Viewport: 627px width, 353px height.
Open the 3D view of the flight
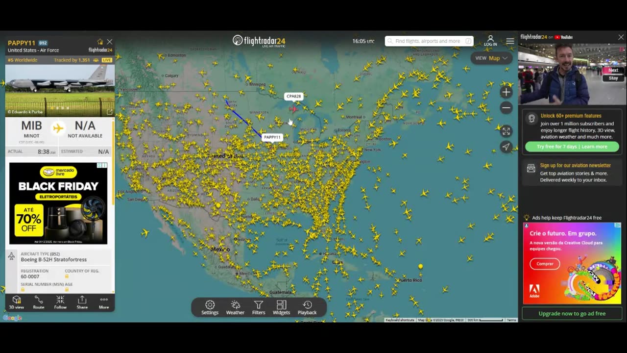(x=17, y=302)
